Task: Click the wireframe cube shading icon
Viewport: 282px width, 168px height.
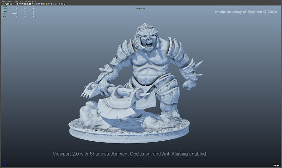Action: (x=37, y=4)
